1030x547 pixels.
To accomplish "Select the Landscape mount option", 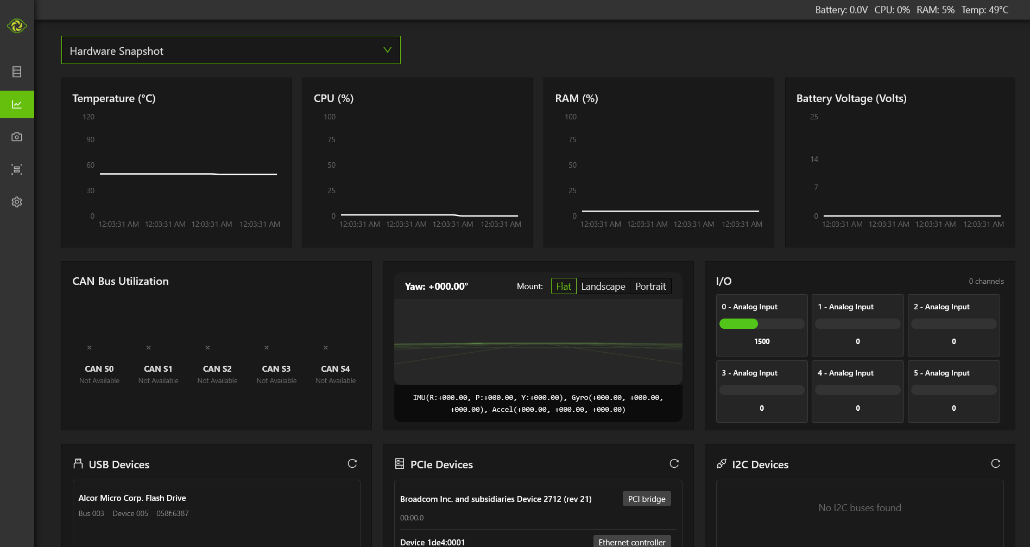I will [x=603, y=286].
